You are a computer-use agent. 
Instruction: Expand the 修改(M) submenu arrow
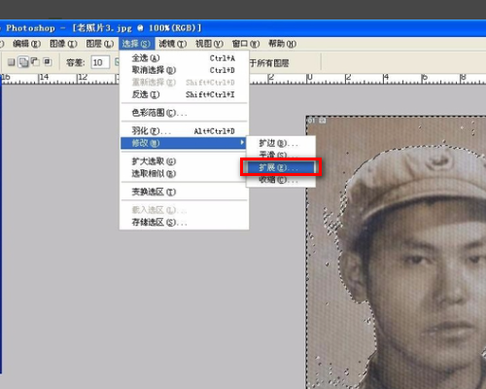pyautogui.click(x=242, y=143)
